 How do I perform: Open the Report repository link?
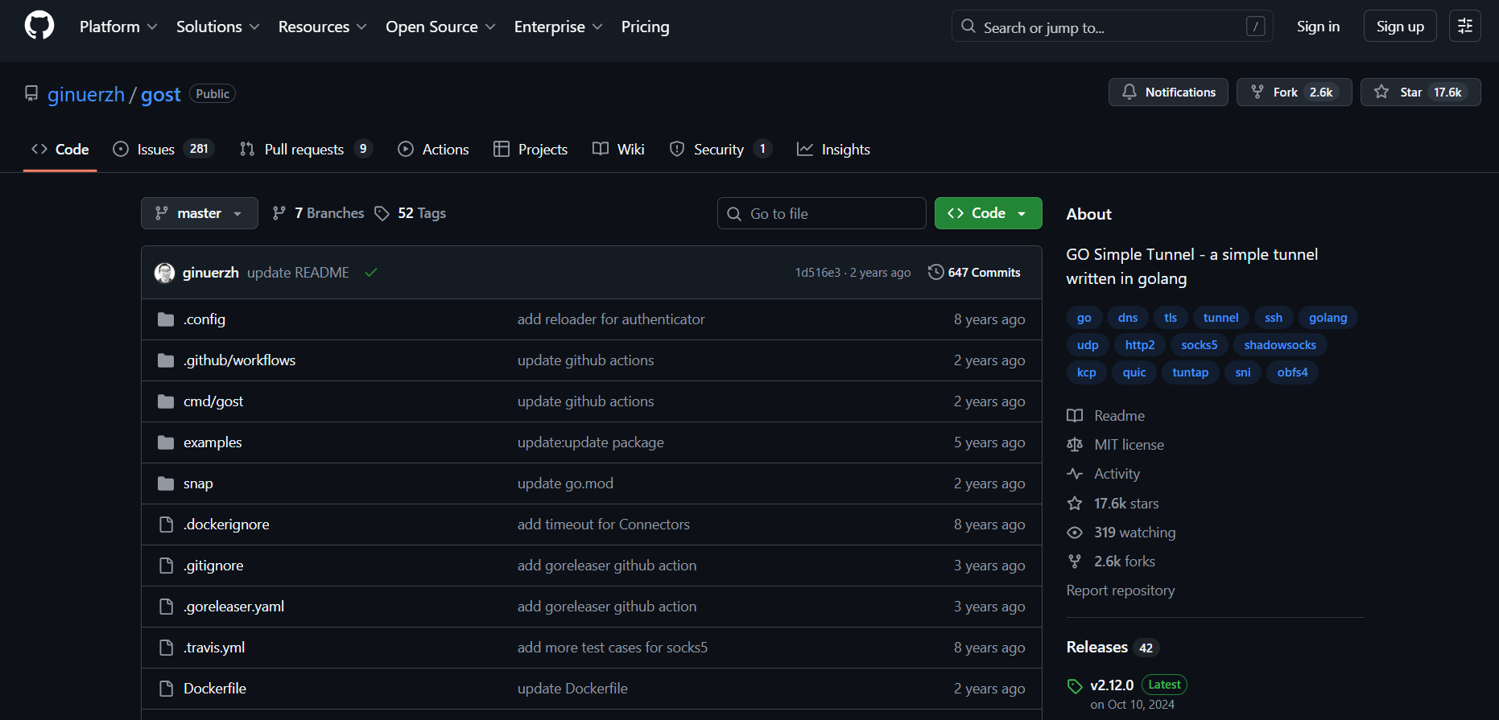pos(1121,590)
